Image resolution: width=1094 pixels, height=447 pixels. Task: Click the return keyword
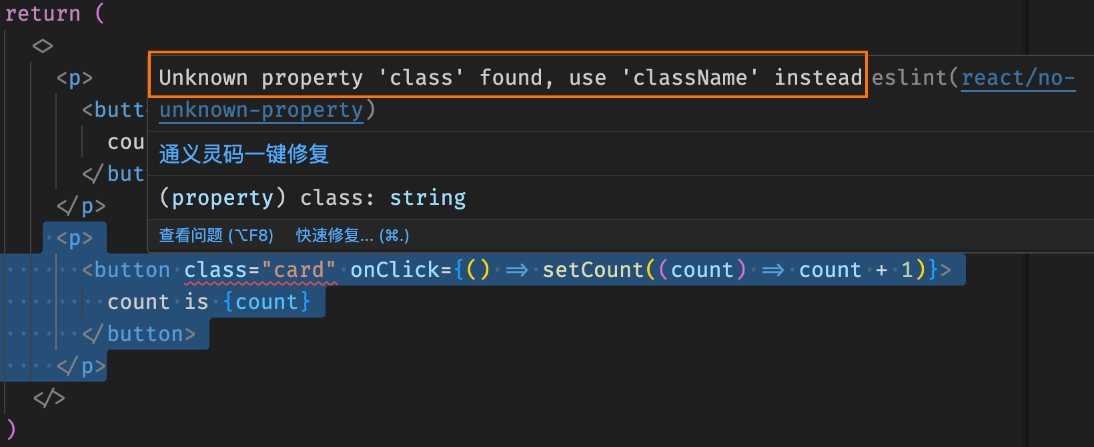tap(43, 14)
